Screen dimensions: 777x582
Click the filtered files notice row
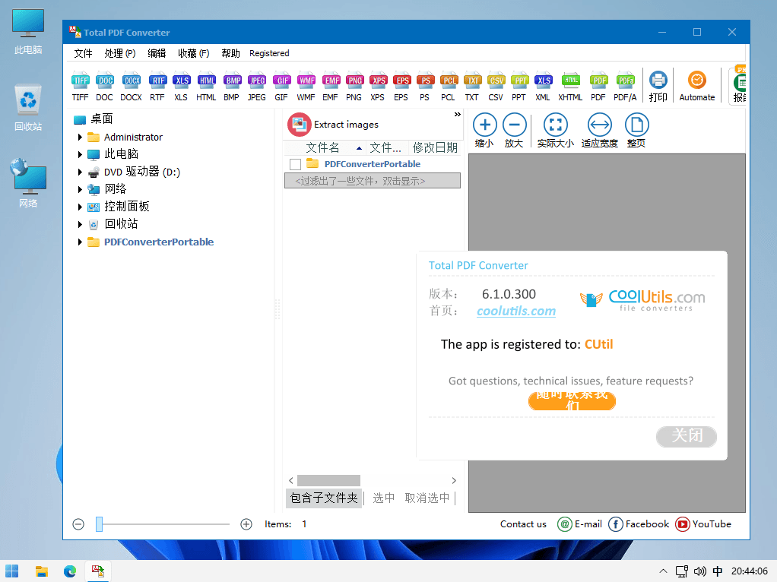point(372,181)
